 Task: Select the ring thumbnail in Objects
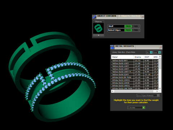coord(98,28)
